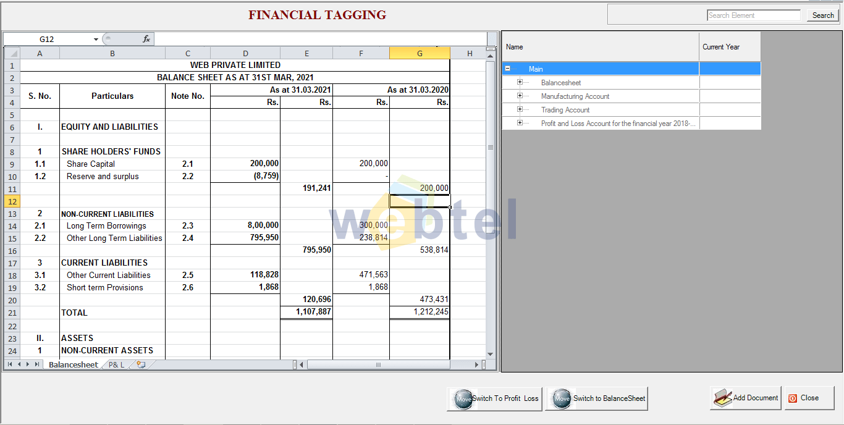Select column H header
Screen dimensions: 844x425
click(470, 53)
